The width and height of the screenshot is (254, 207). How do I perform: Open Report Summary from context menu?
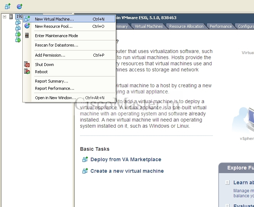[69, 81]
